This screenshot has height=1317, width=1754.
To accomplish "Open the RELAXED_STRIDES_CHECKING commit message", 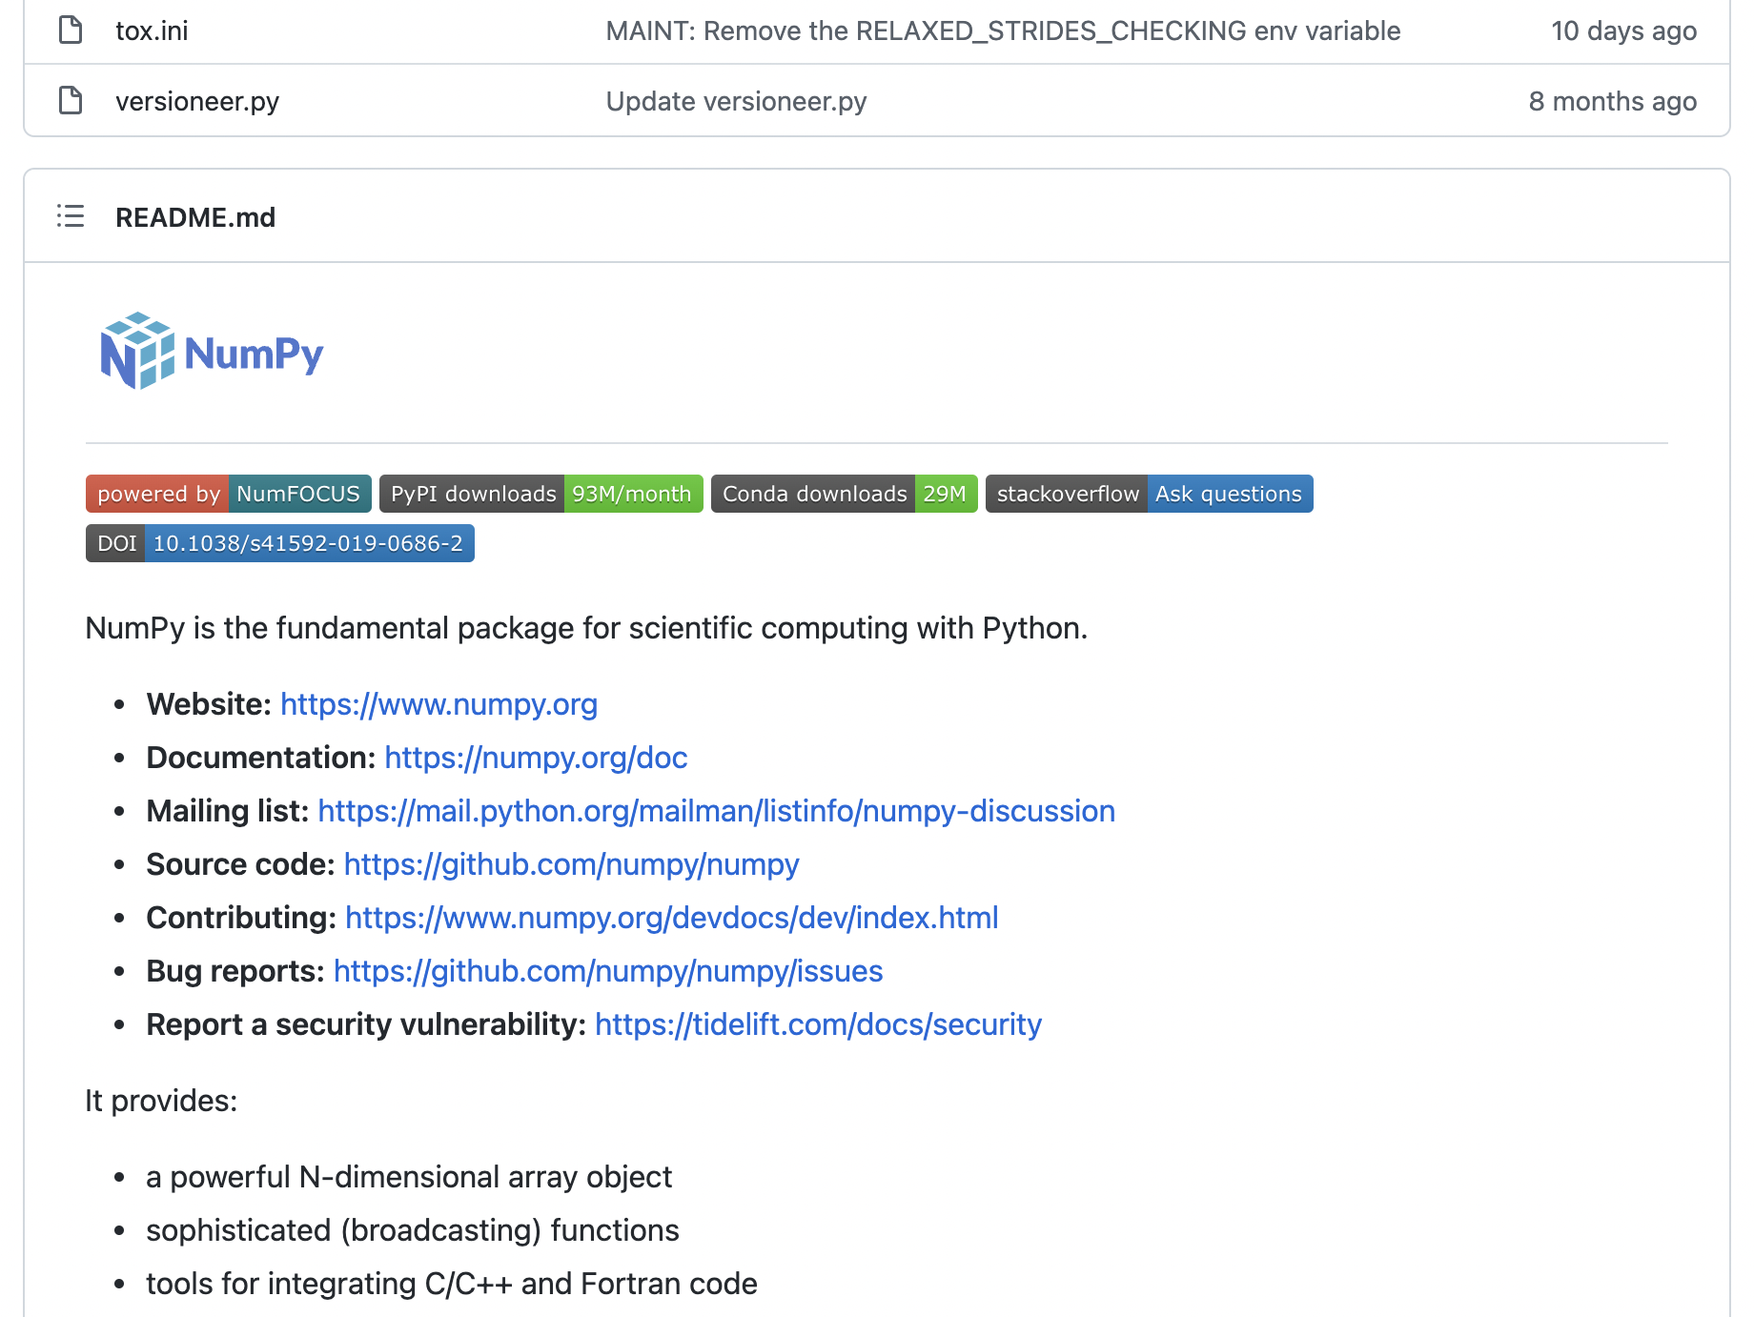I will click(1003, 30).
